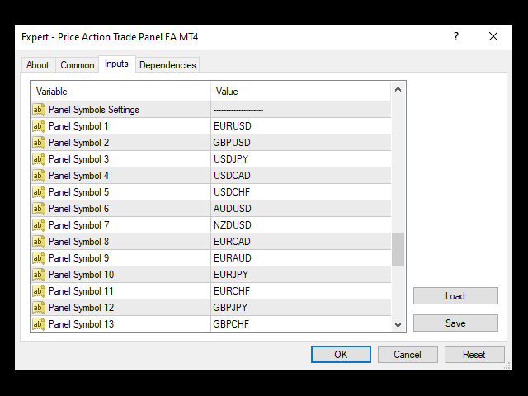Viewport: 528px width, 396px height.
Task: Click the 'ab' icon beside Panel Symbol 9
Action: point(39,258)
